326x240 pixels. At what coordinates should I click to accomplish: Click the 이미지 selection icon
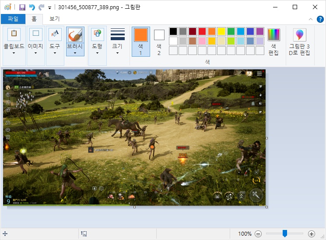click(x=36, y=34)
